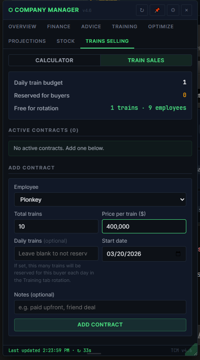Viewport: 200px width, 360px height.
Task: Switch to the STOCK tab
Action: click(x=65, y=41)
